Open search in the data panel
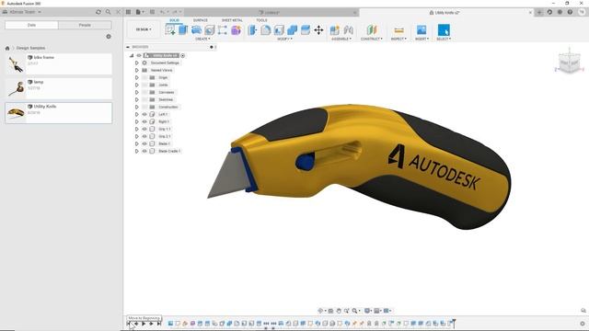This screenshot has width=589, height=331. click(x=109, y=12)
